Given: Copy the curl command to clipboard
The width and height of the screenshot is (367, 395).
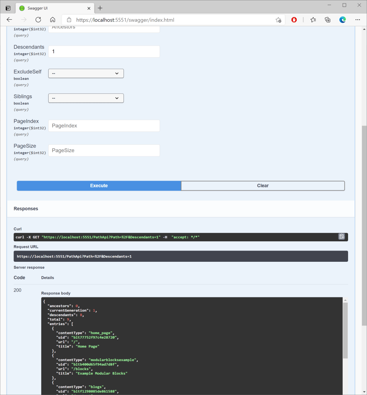Looking at the screenshot, I should pos(342,237).
